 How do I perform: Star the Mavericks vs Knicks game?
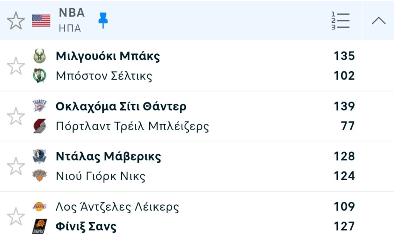(16, 166)
